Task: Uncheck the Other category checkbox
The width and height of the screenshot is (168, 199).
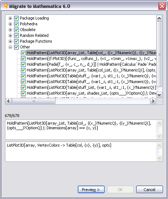Action: pos(16,47)
